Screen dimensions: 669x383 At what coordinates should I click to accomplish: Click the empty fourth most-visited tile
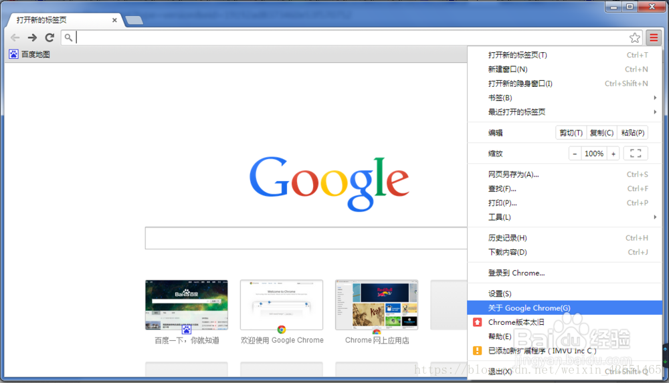pos(449,305)
